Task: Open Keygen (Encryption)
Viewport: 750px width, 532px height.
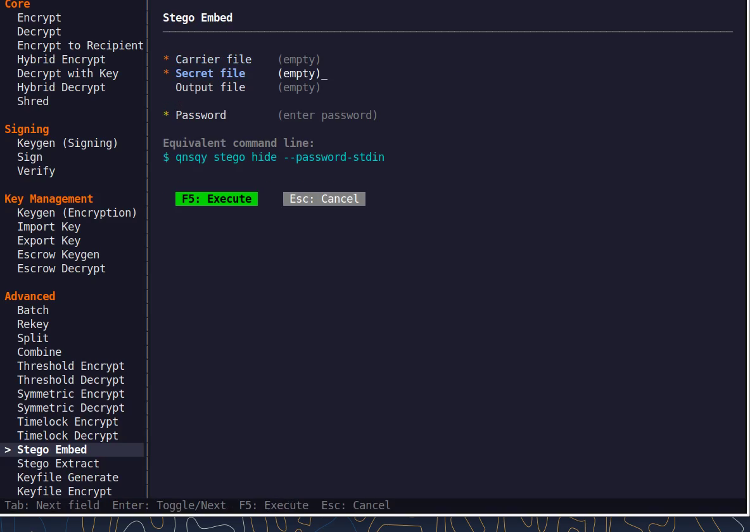Action: [x=77, y=212]
